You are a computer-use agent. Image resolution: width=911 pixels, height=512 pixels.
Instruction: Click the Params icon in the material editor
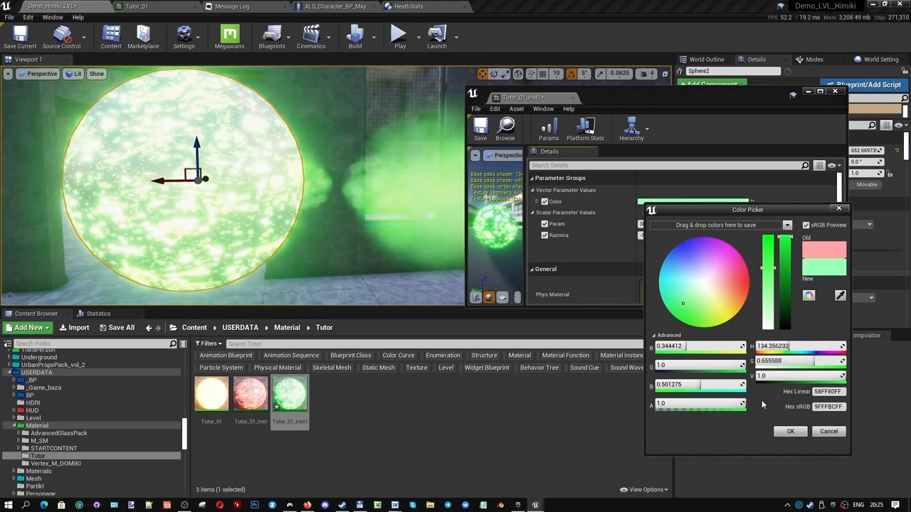click(549, 129)
